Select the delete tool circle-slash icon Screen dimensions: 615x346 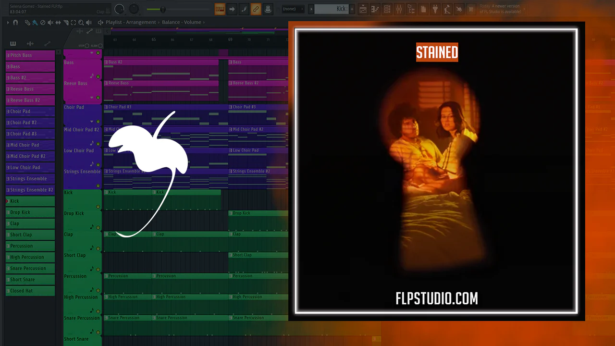43,23
